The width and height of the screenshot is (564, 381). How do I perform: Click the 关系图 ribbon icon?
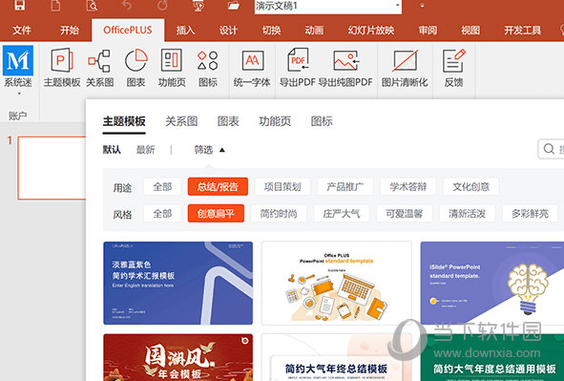tap(99, 68)
